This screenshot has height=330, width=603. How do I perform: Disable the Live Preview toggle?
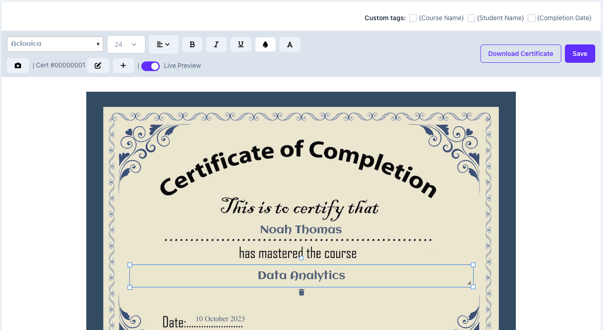pos(150,66)
